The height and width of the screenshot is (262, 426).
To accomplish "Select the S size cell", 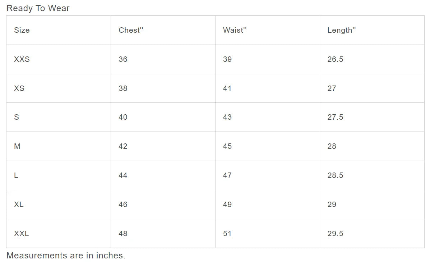I will click(x=17, y=117).
